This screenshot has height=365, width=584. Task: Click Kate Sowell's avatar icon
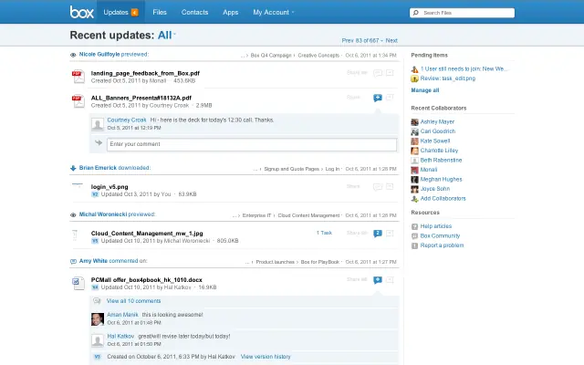414,141
